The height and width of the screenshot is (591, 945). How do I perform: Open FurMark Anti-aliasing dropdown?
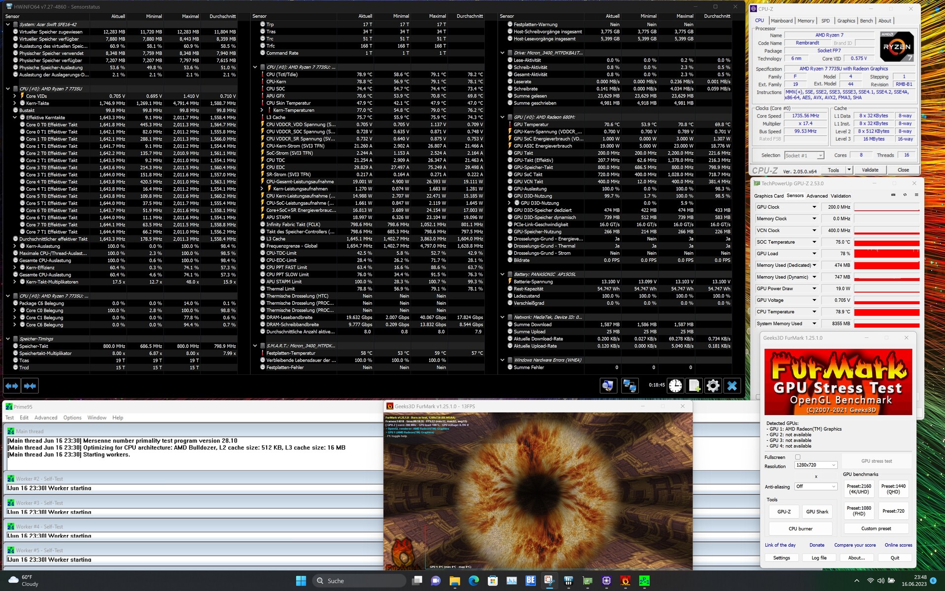pos(816,486)
